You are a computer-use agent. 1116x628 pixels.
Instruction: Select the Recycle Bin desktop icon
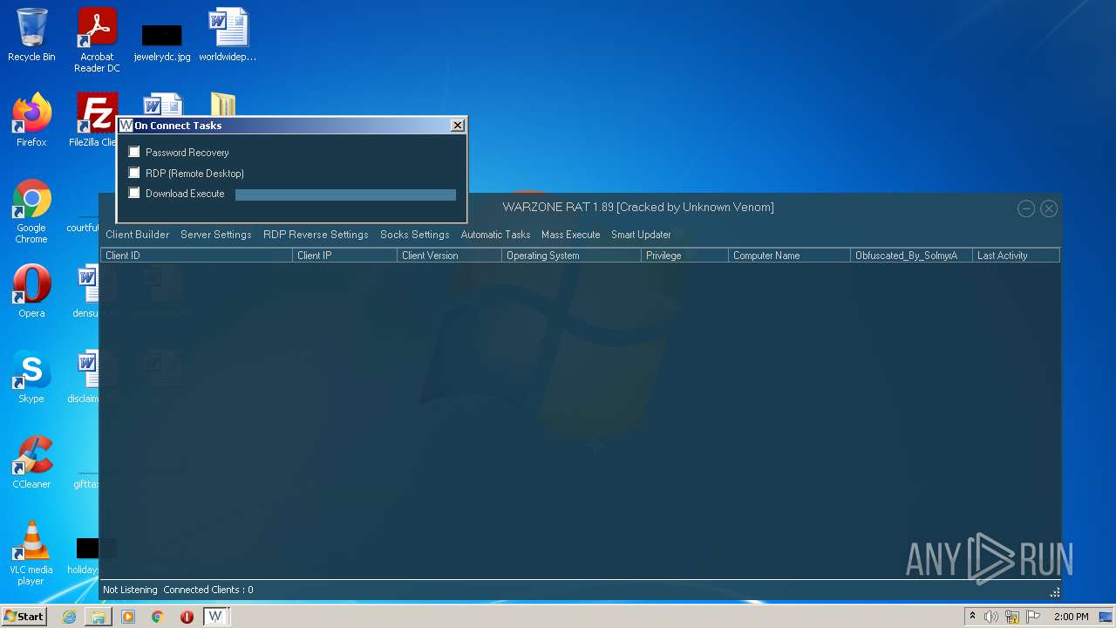click(x=31, y=35)
